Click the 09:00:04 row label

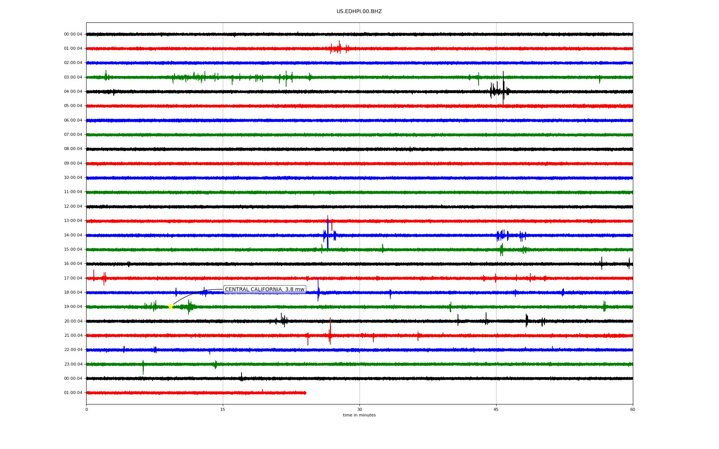73,164
